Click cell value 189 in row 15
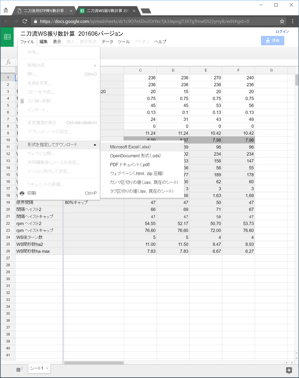 pos(206,175)
